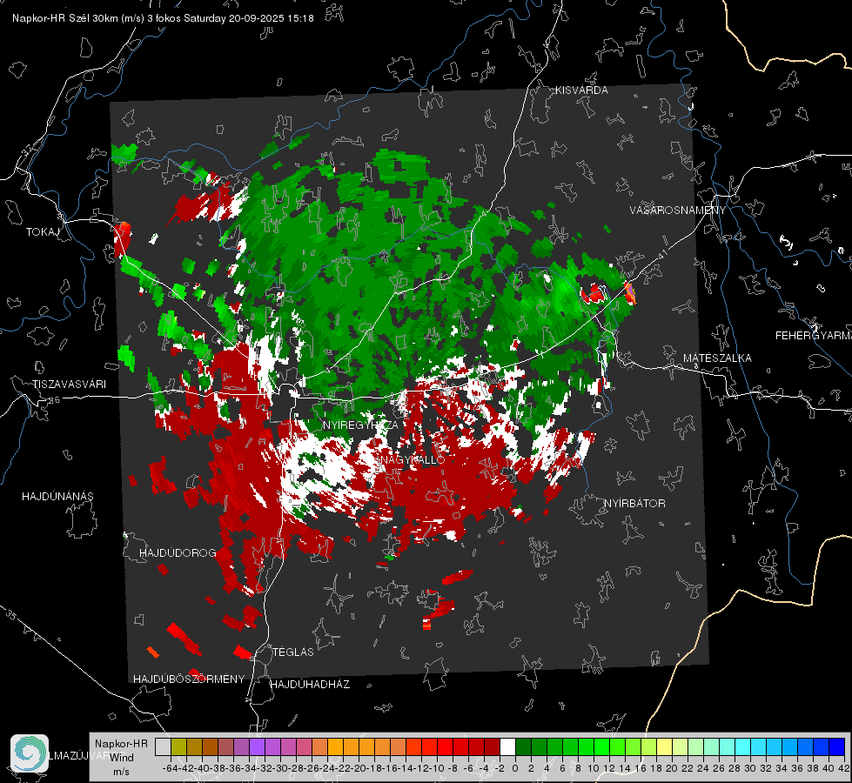
Task: Select the HAJDÚNÁNÁS label
Action: click(57, 496)
